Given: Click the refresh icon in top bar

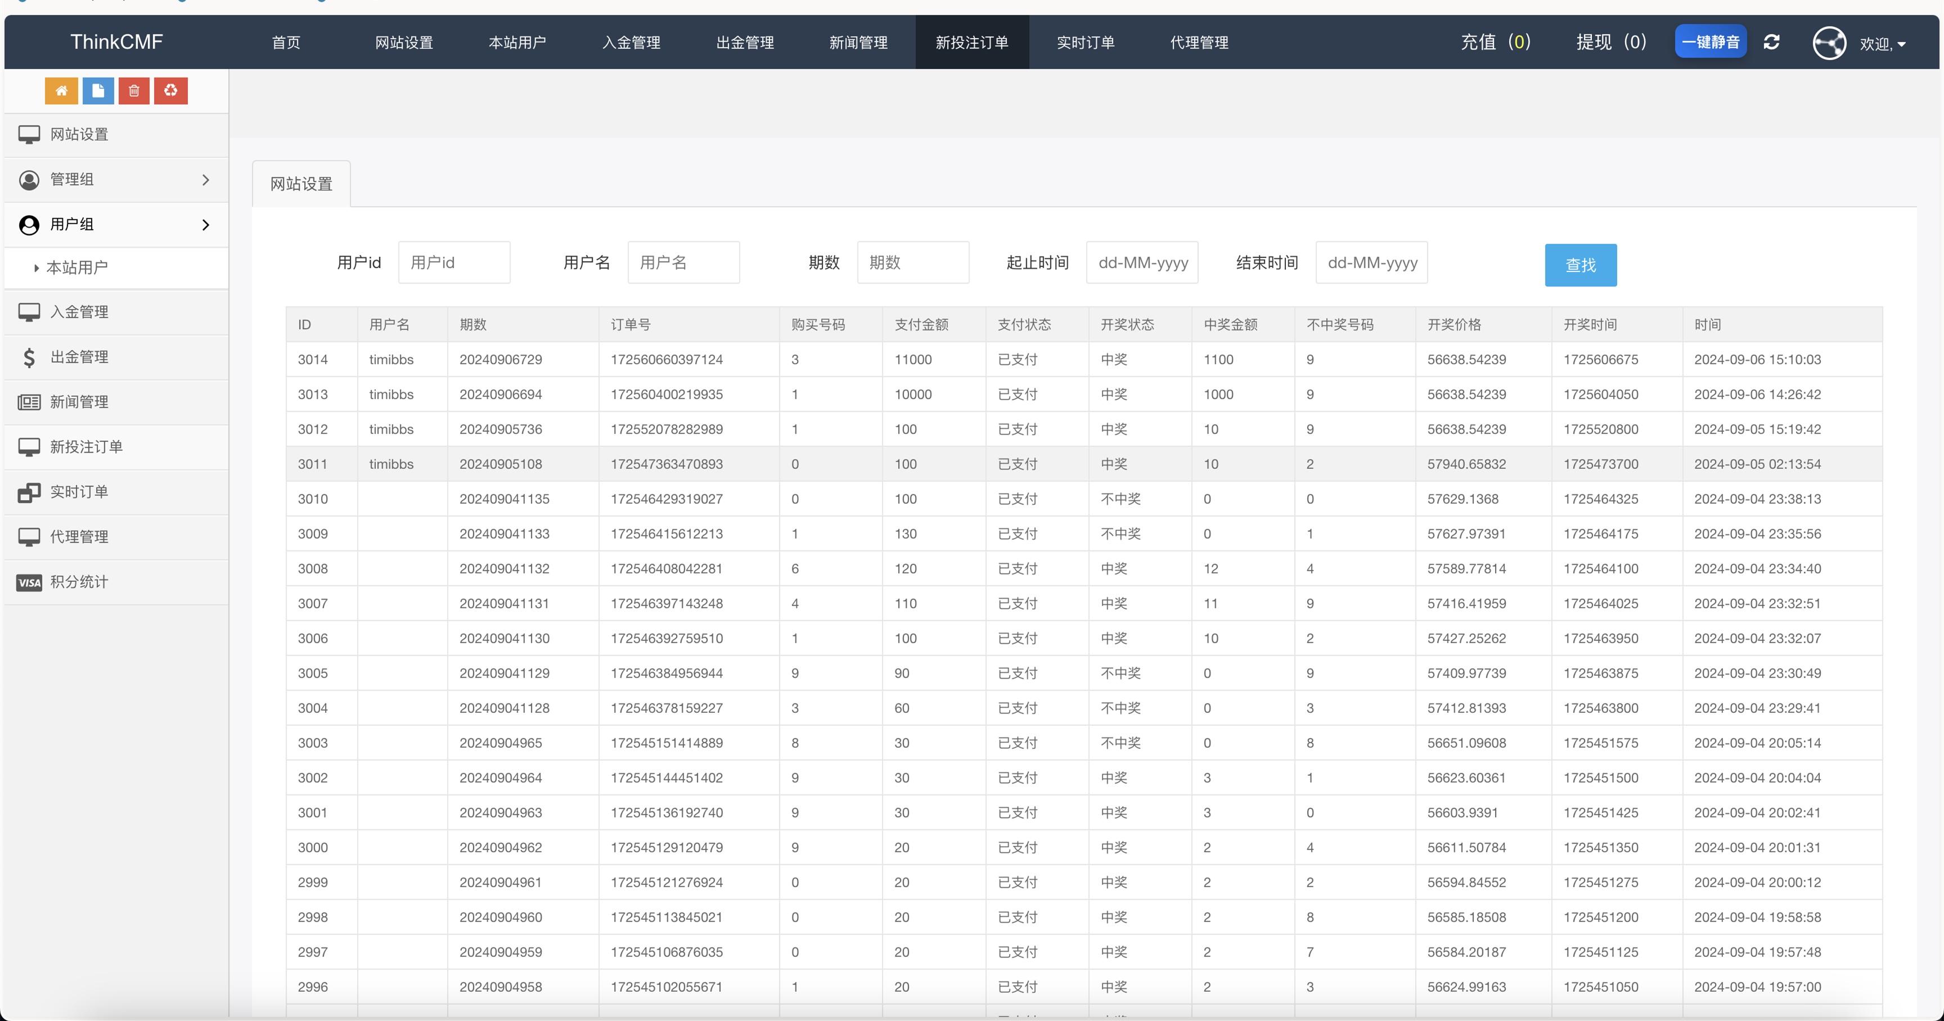Looking at the screenshot, I should (x=1771, y=42).
